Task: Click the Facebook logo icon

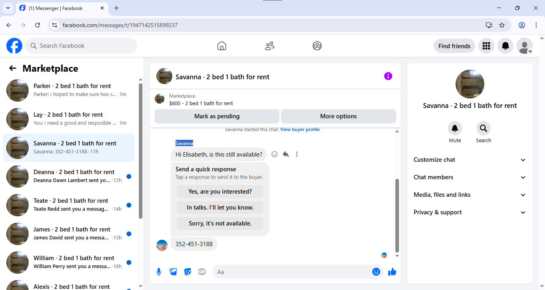Action: click(14, 46)
